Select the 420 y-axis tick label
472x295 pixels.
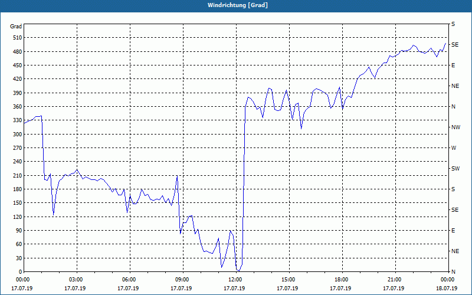point(18,79)
